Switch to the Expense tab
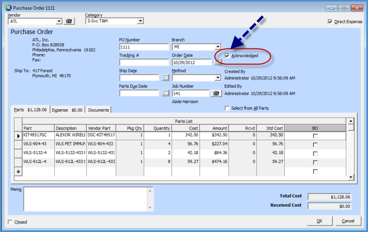This screenshot has height=232, width=368. click(67, 110)
